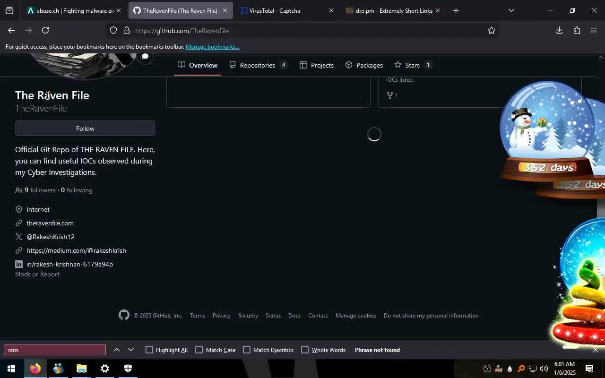The image size is (605, 378).
Task: Open the Packages tab
Action: 364,65
